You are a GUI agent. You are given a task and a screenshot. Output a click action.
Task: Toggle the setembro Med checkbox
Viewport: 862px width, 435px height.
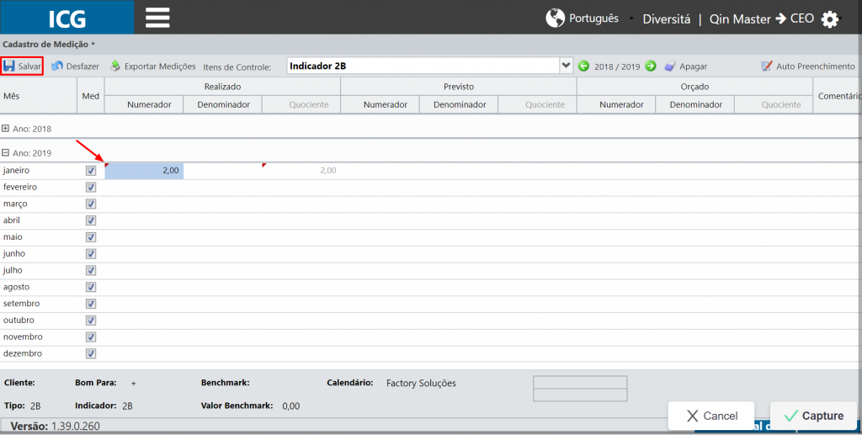pyautogui.click(x=91, y=304)
